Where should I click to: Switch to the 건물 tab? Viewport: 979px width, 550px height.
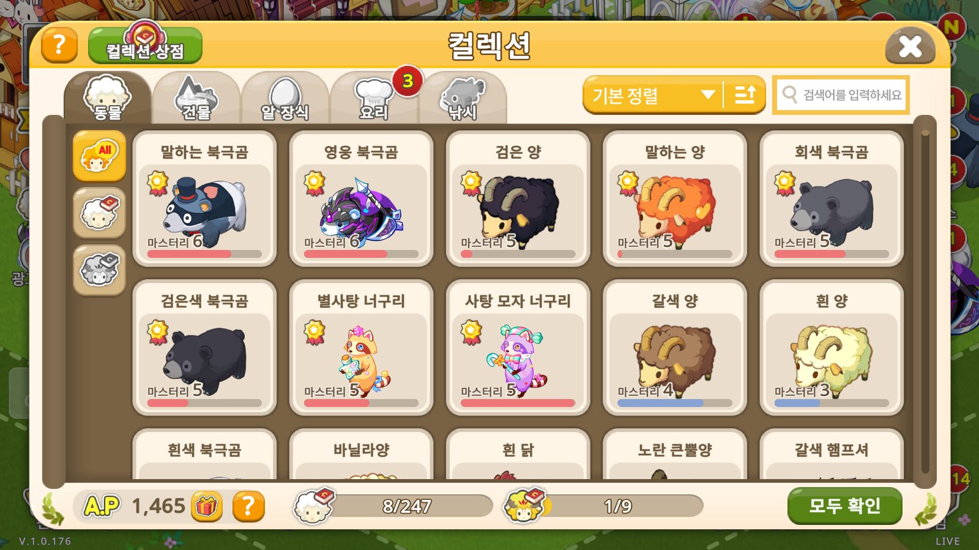196,98
